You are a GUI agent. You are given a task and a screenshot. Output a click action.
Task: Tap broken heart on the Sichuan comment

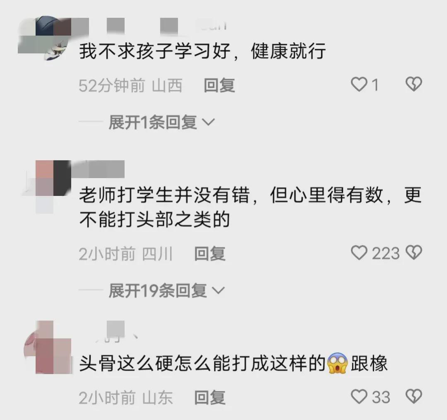413,253
